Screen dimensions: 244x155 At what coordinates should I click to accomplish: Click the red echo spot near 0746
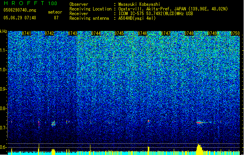pyautogui.click(x=149, y=121)
